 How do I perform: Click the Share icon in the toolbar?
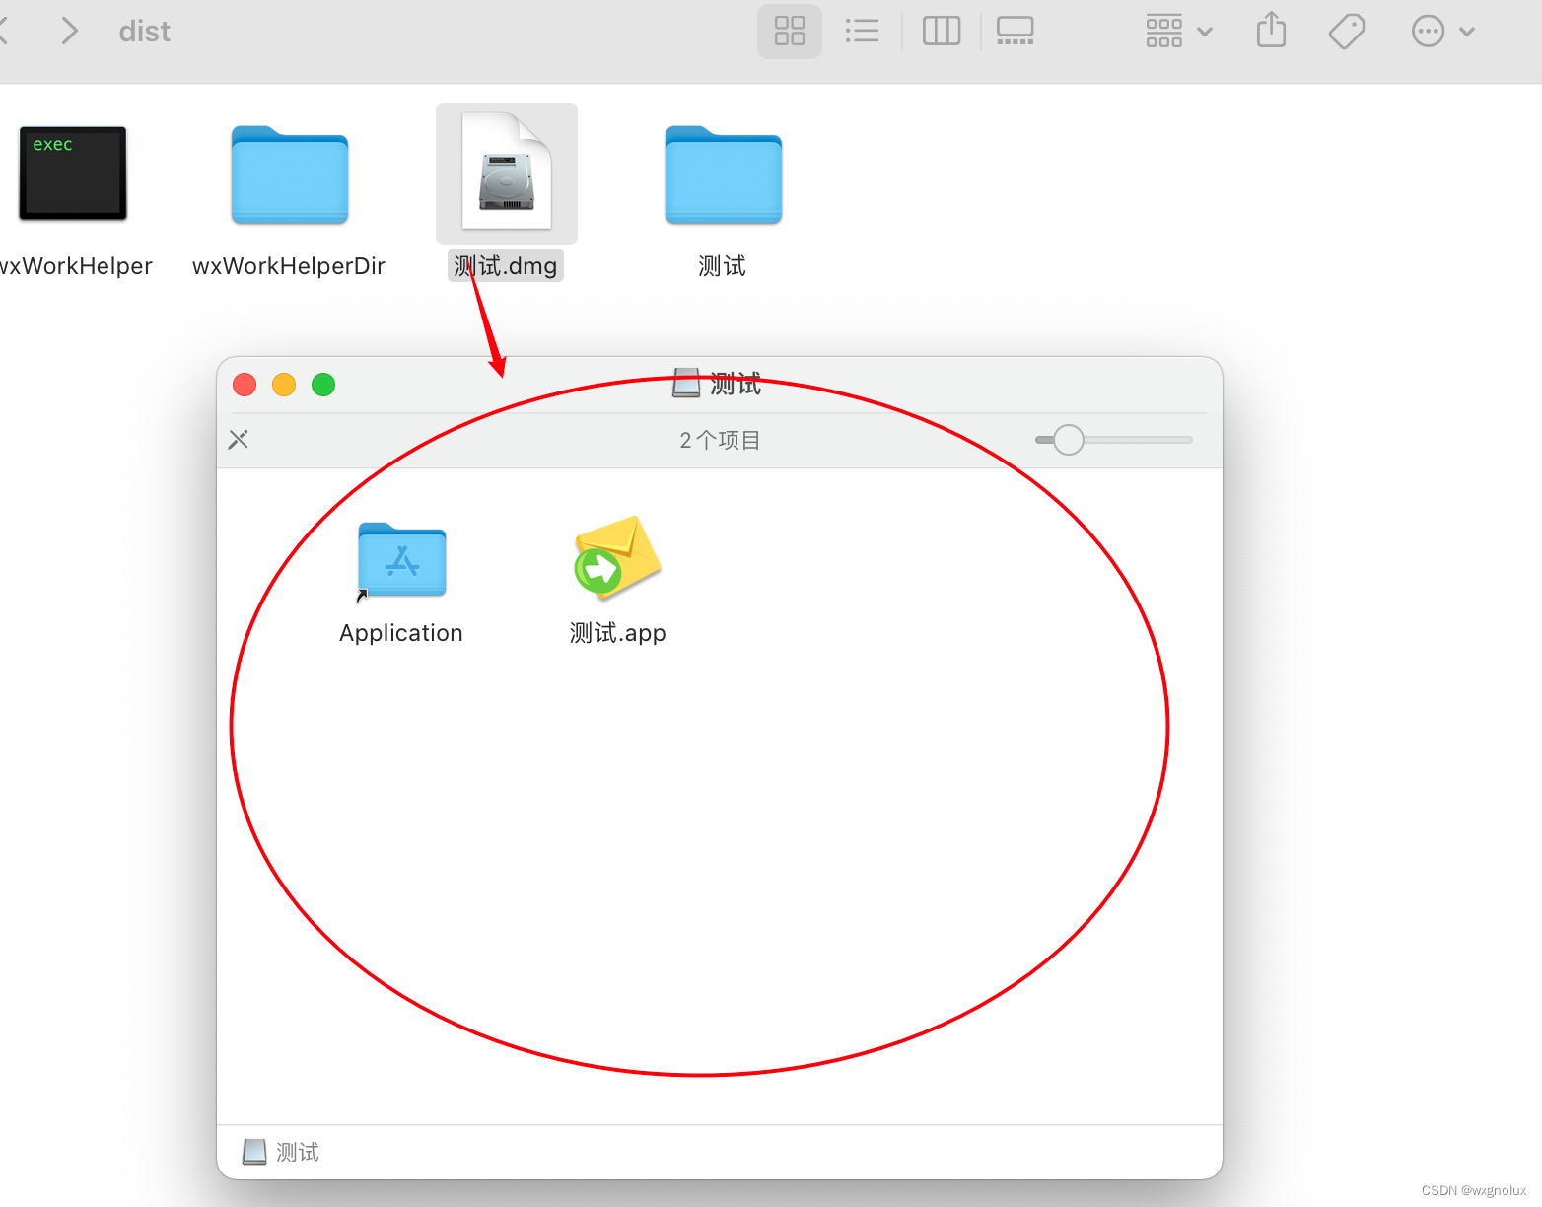(1271, 31)
